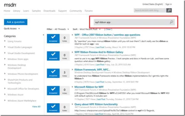Collapse the Categories sidebar arrow
This screenshot has height=116, width=185.
click(43, 35)
